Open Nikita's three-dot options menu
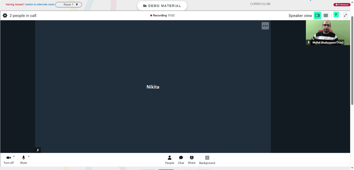 (x=265, y=26)
